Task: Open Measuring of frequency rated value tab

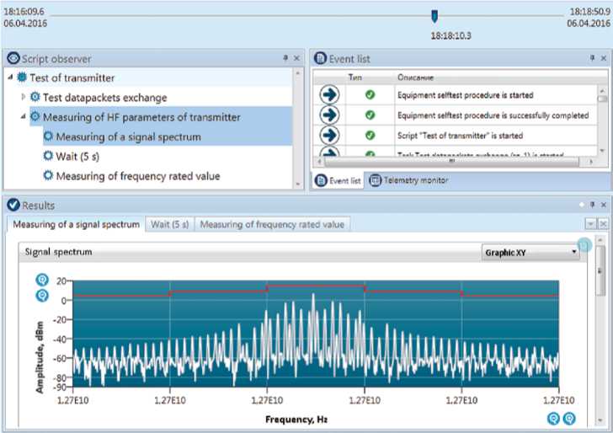Action: [271, 224]
